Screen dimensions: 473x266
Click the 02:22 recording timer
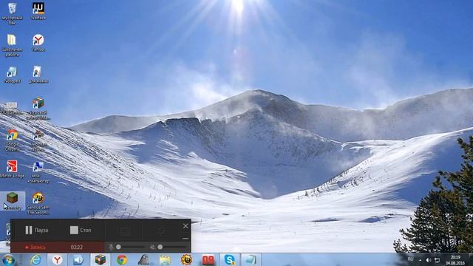pos(77,248)
